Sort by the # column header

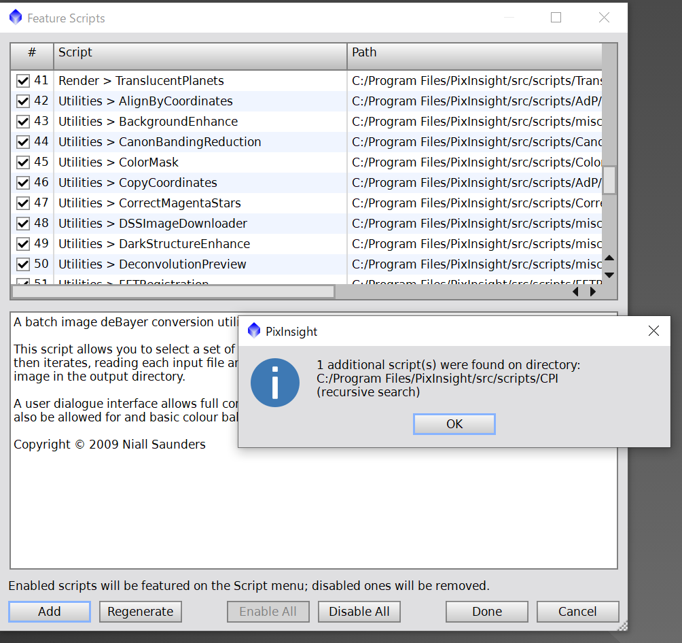point(32,56)
